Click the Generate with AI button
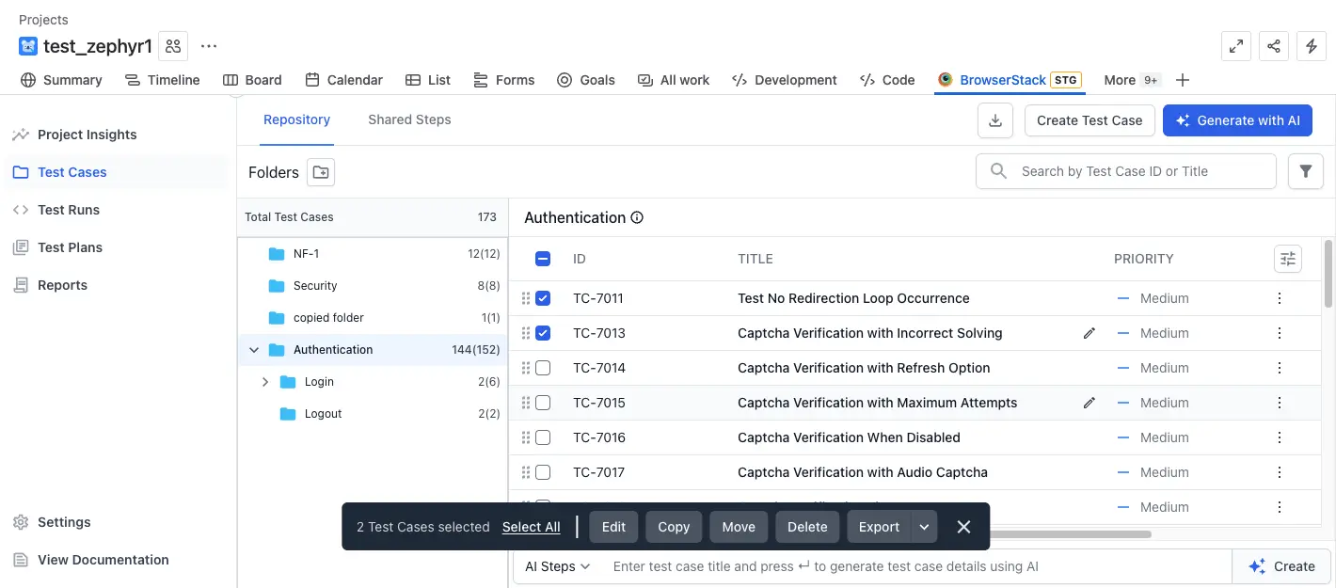The image size is (1336, 588). point(1236,120)
